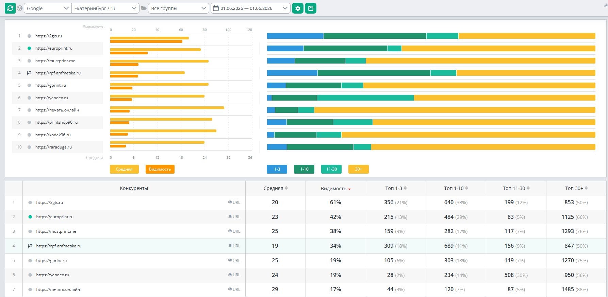Click the folder icon before Все группы
Screen dimensions: 608x297
click(144, 8)
